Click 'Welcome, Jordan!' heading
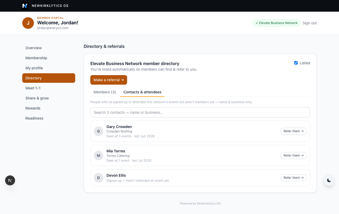Screen dimensions: 339x214 tap(58, 23)
